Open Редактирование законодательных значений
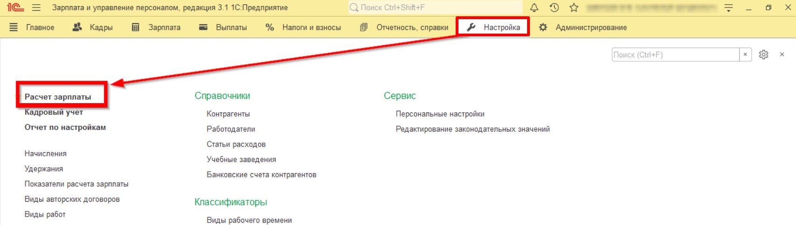Image resolution: width=796 pixels, height=225 pixels. [473, 129]
